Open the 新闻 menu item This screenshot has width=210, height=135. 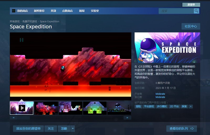(x=82, y=11)
